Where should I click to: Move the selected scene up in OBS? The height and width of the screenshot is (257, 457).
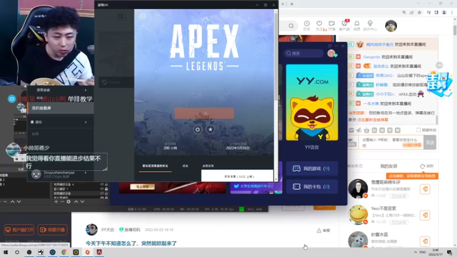pyautogui.click(x=13, y=202)
